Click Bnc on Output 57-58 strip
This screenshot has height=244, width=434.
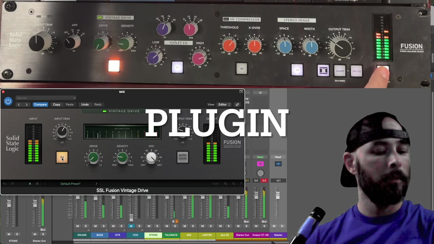264,222
